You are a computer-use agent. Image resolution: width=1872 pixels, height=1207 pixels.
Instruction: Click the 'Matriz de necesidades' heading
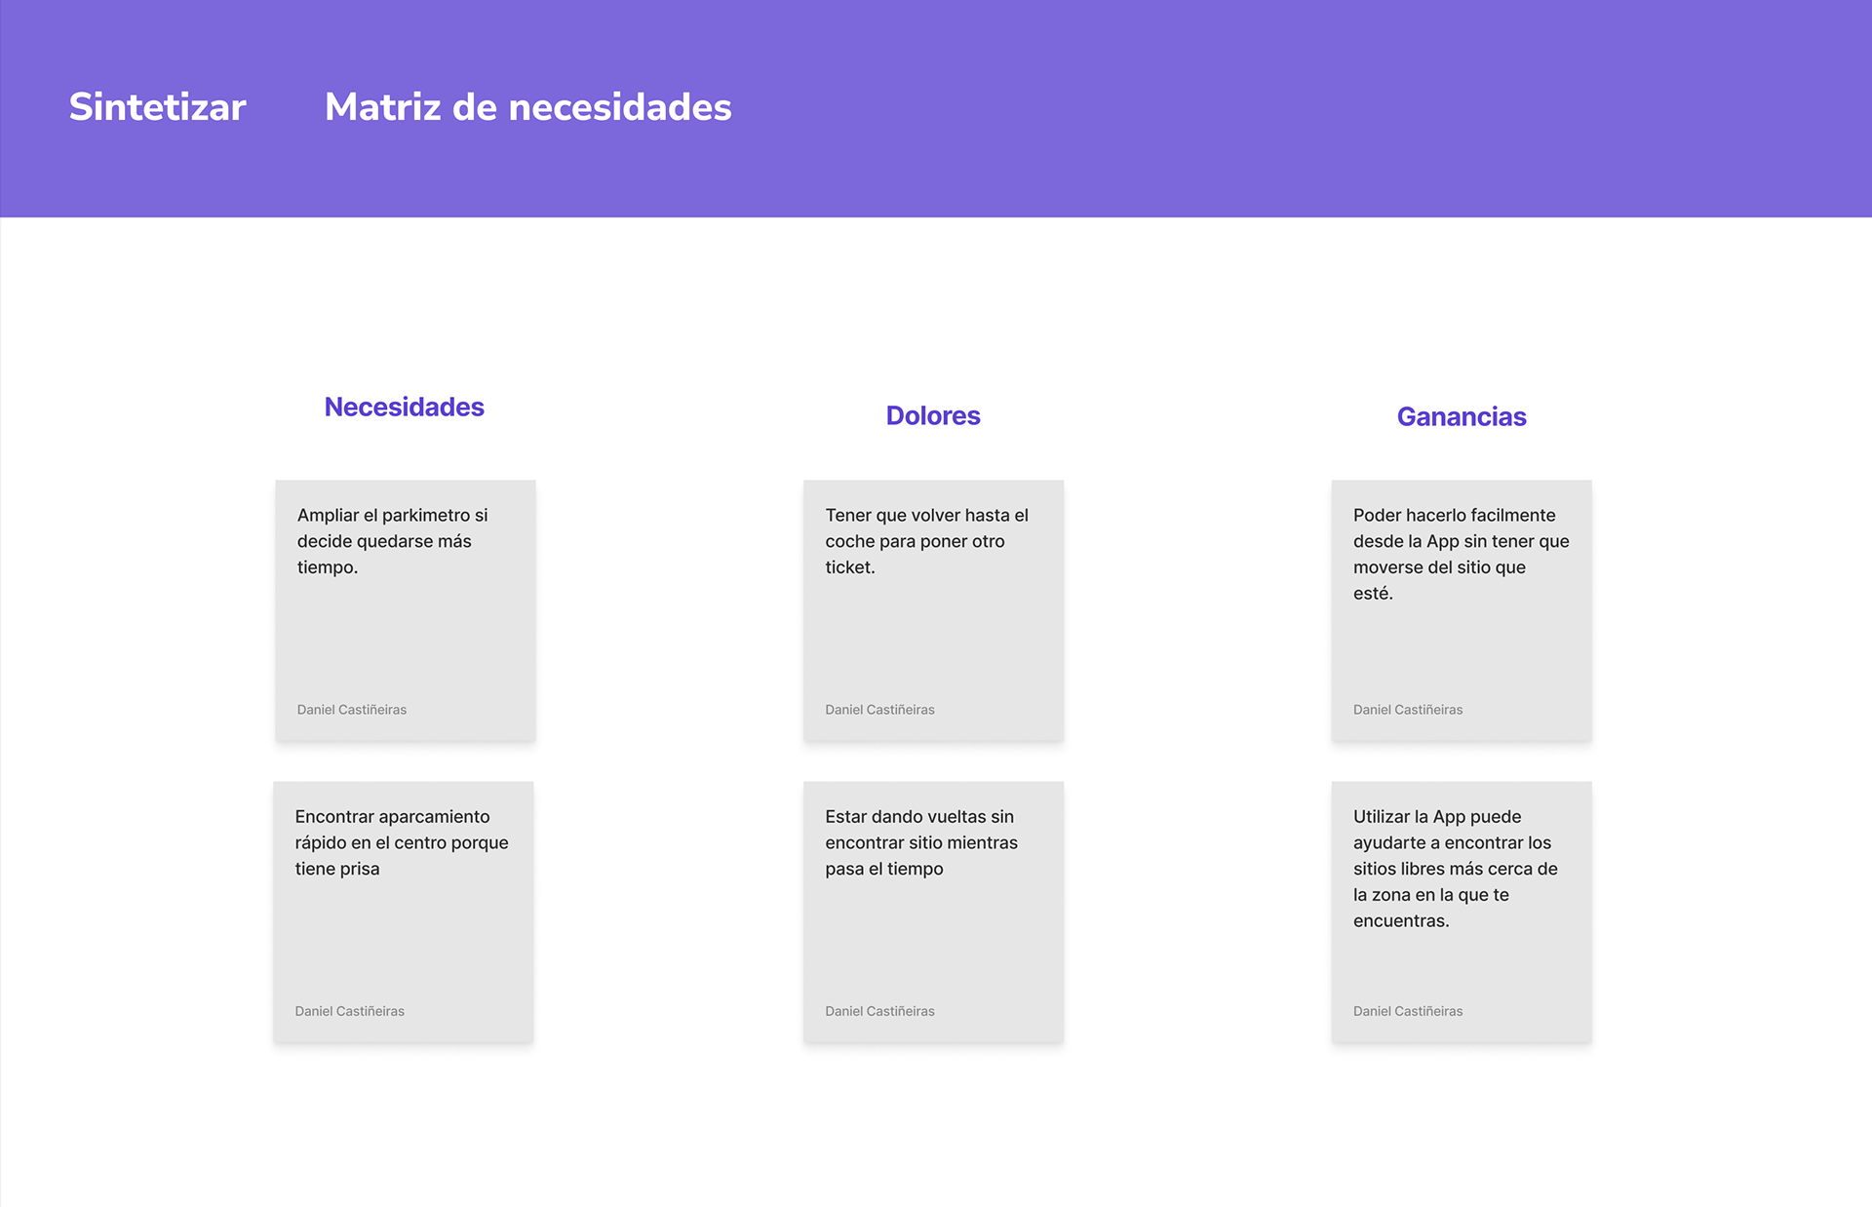click(527, 107)
